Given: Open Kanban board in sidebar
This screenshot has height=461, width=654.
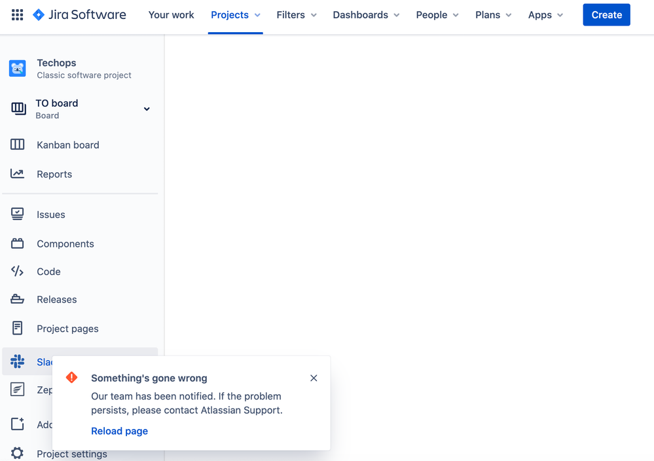Looking at the screenshot, I should point(68,145).
